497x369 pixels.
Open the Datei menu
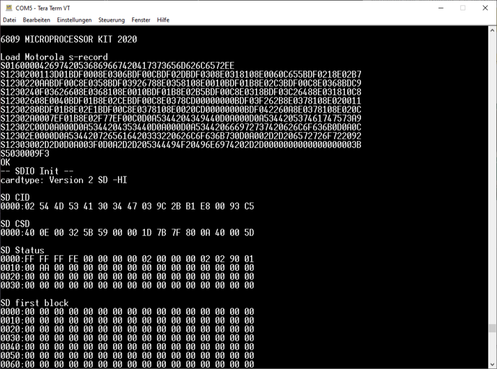(9, 20)
